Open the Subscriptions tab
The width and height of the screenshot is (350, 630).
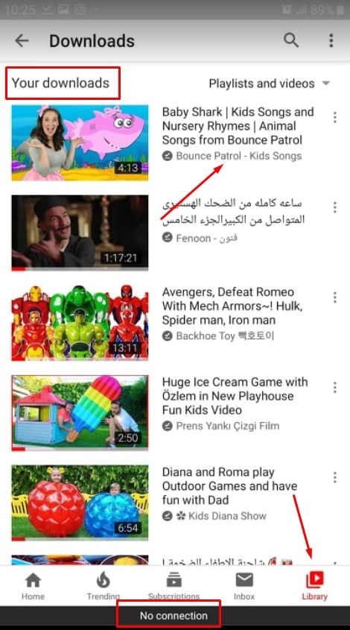[174, 586]
